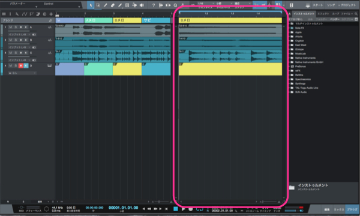
Task: Expand the Native Instruments GmbH folder
Action: click(x=290, y=62)
